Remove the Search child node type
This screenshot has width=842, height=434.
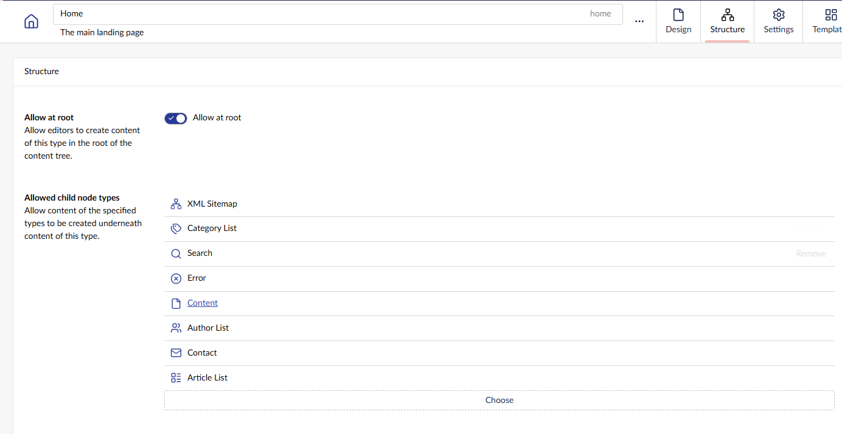click(x=811, y=253)
